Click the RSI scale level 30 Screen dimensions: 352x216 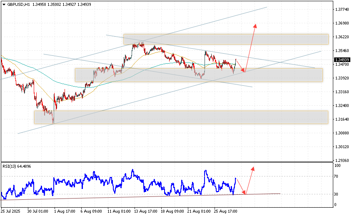click(x=336, y=194)
